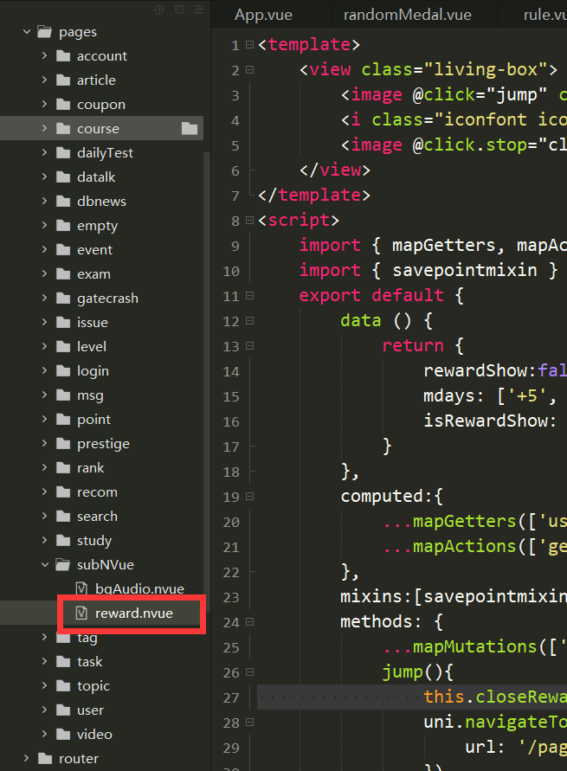The width and height of the screenshot is (567, 771).
Task: Fold the return block at line 13
Action: tap(250, 345)
